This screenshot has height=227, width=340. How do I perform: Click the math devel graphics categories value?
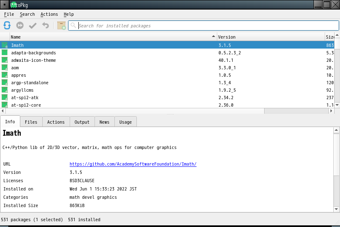(93, 197)
